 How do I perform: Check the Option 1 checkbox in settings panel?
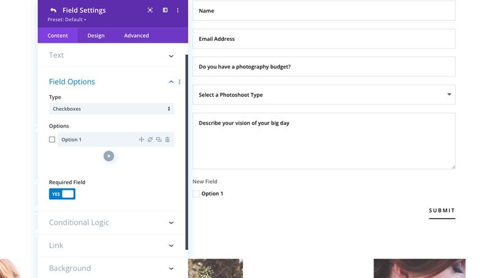click(x=52, y=139)
